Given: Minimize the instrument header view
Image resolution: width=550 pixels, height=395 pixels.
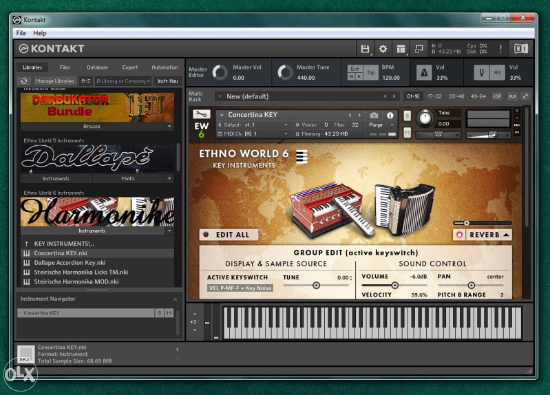Looking at the screenshot, I should click(517, 118).
